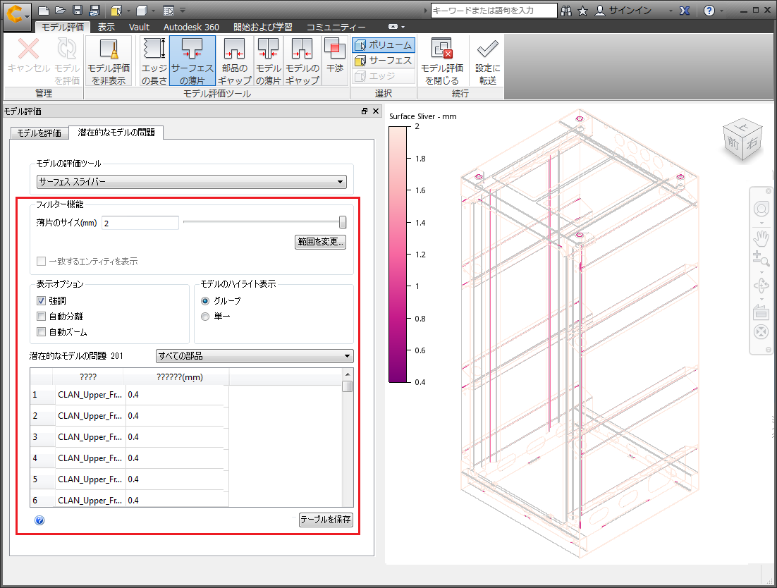Open the 開始および学習 ribbon tab
The height and width of the screenshot is (588, 777).
[262, 27]
